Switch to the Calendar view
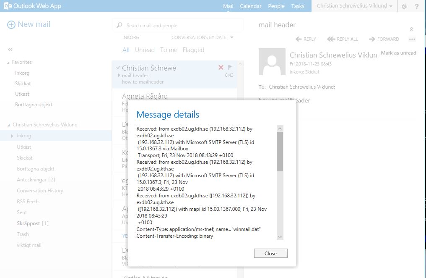 coord(250,6)
